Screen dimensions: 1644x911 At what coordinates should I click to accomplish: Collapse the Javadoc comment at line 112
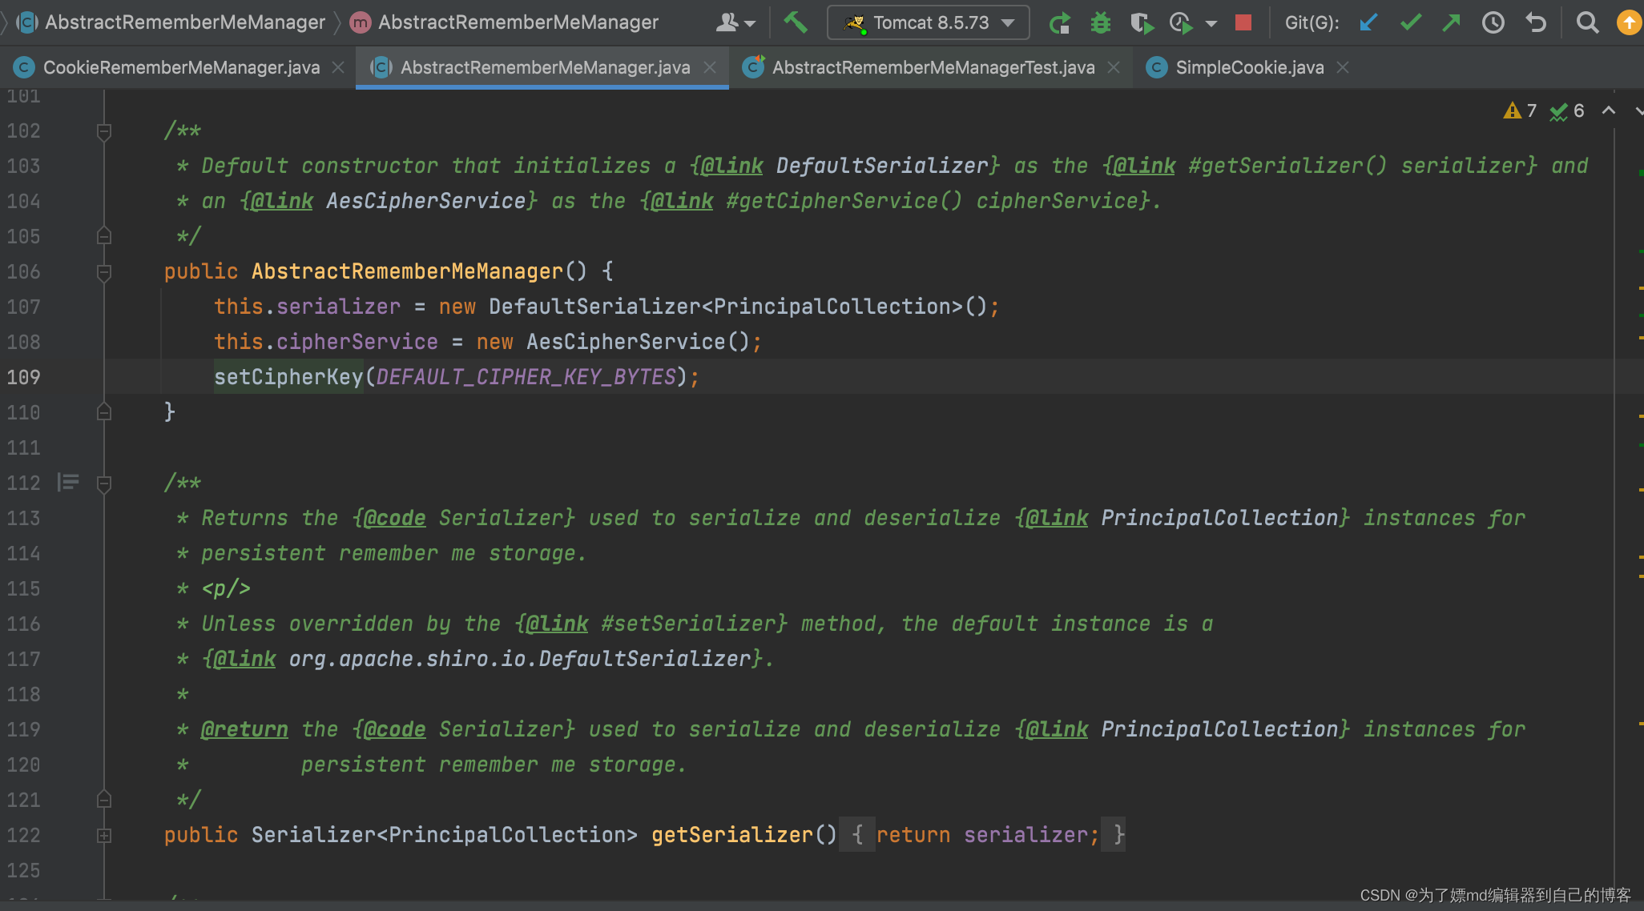[104, 484]
